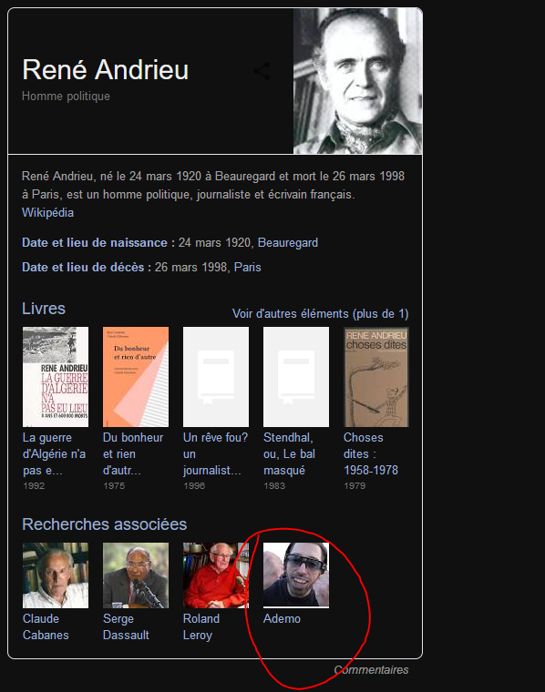Click 'Voir d'autres éléments (plus de 1)'
Screen dimensions: 545x692
[320, 314]
